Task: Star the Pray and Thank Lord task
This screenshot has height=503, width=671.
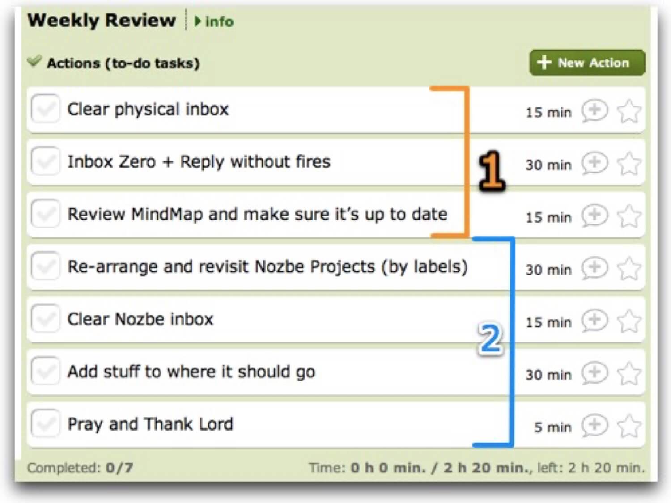Action: pyautogui.click(x=629, y=426)
